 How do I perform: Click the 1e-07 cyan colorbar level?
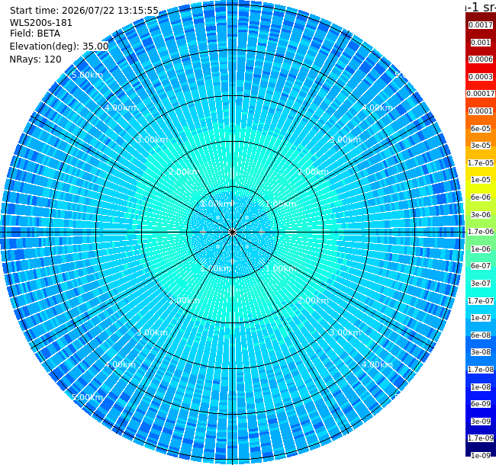(x=481, y=317)
